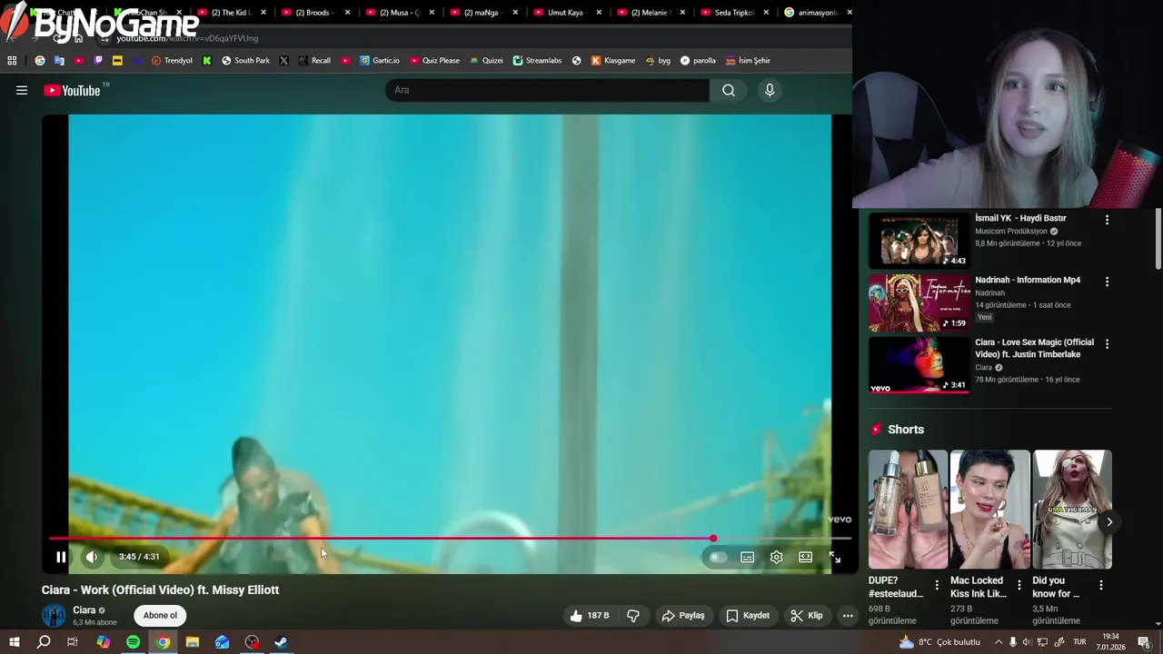Viewport: 1163px width, 654px height.
Task: Open the South Park bookmark
Action: pyautogui.click(x=245, y=60)
